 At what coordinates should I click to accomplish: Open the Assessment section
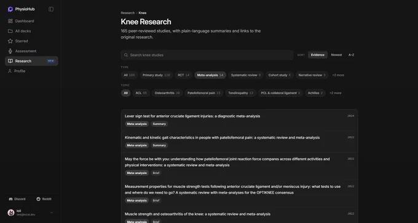coord(31,51)
